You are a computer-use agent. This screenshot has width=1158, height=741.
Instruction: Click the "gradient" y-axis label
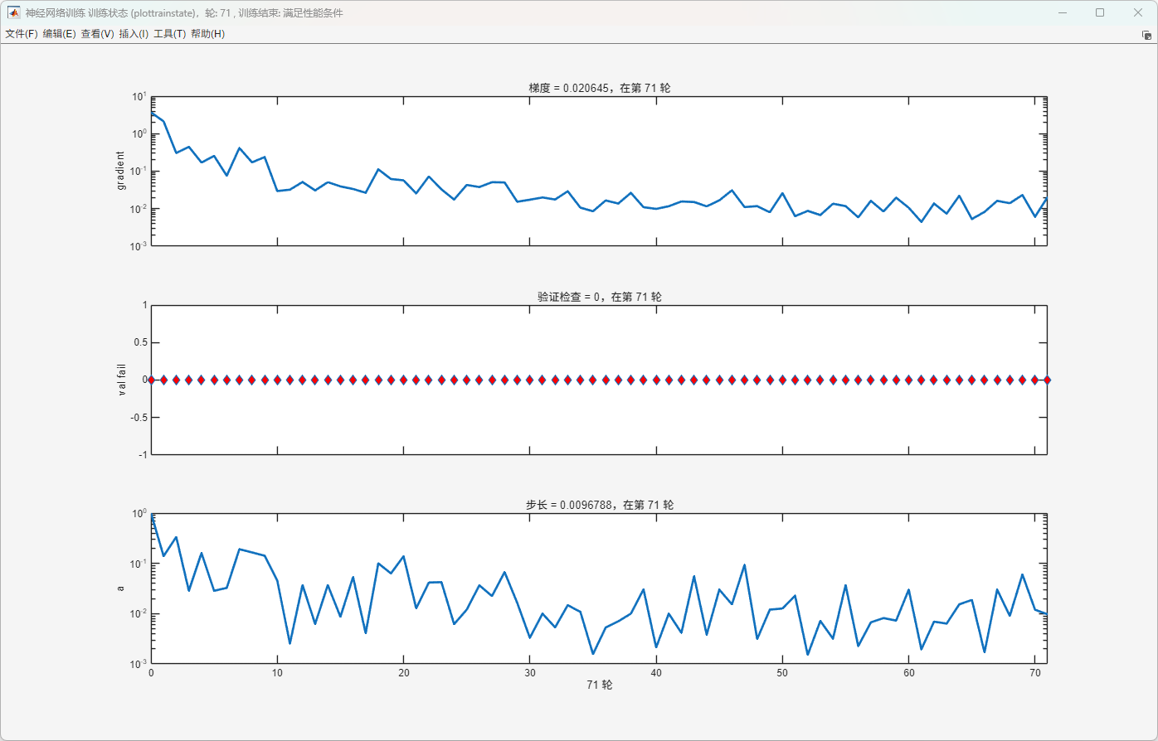pos(121,171)
